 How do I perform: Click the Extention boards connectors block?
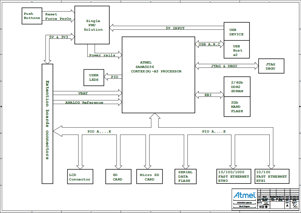[x=47, y=124]
